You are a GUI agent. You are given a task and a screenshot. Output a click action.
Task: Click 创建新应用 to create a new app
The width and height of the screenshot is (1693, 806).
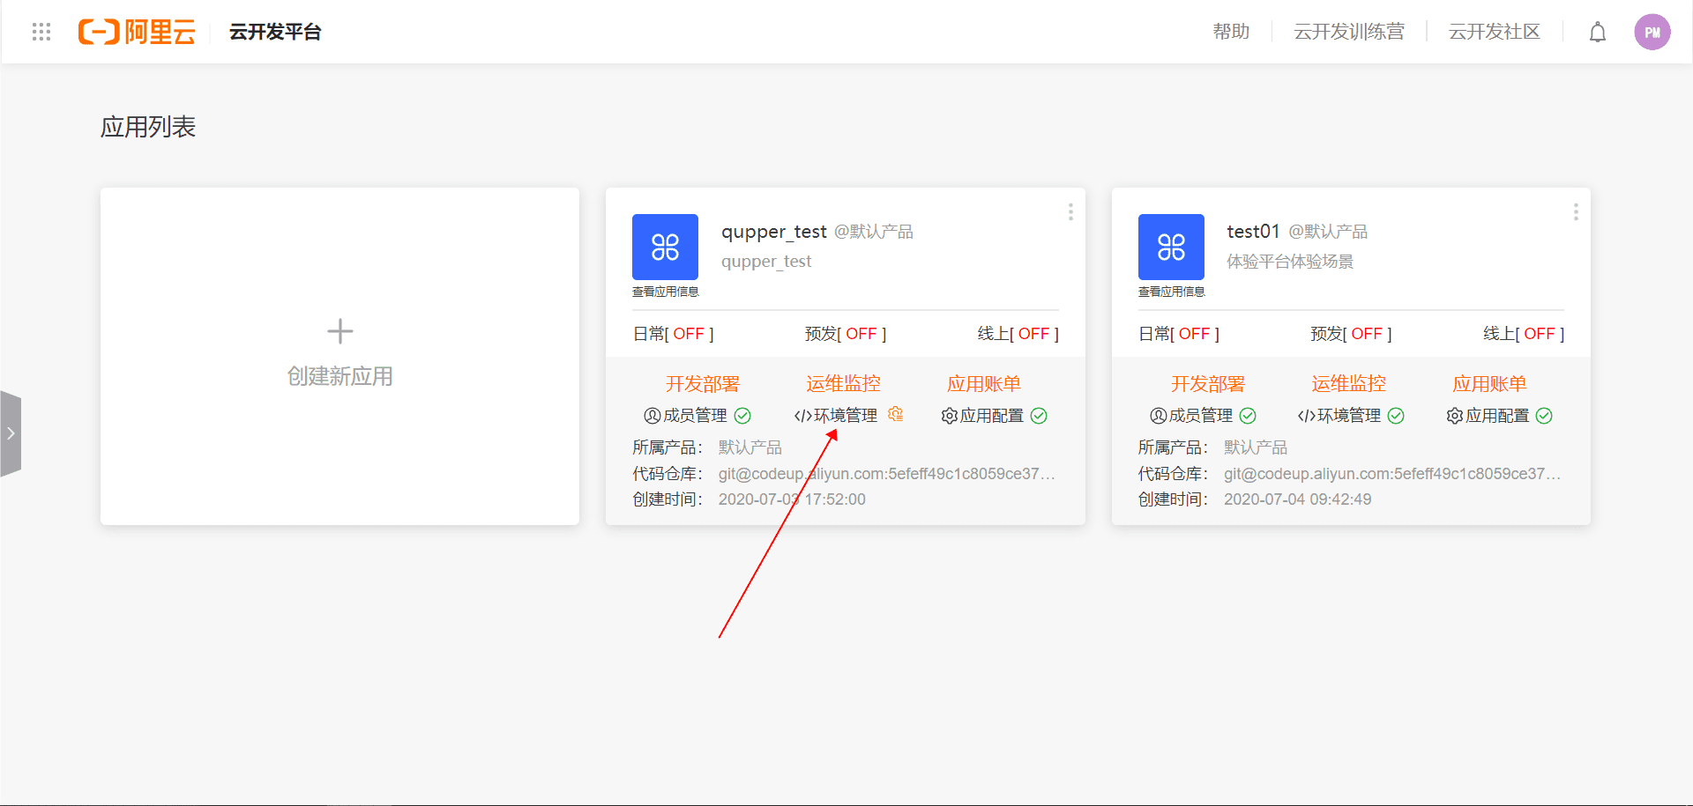(339, 376)
